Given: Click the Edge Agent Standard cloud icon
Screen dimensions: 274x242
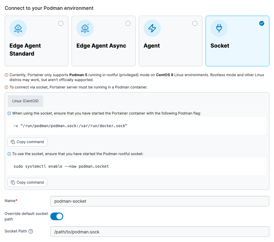Looking at the screenshot, I should click(x=18, y=29).
